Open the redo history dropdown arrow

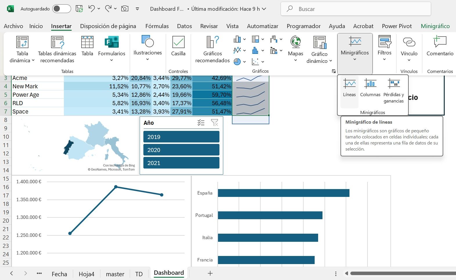[x=115, y=9]
